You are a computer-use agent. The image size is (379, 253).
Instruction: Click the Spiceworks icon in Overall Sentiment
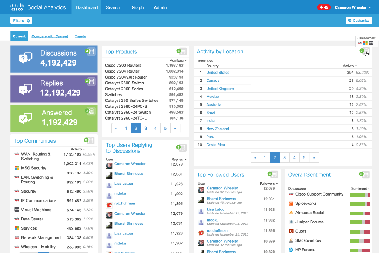click(291, 203)
